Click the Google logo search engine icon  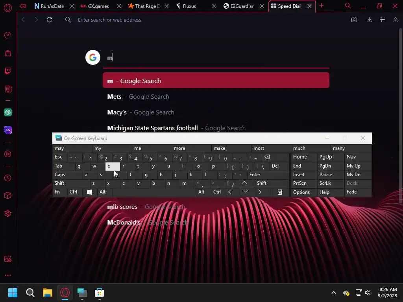point(93,57)
